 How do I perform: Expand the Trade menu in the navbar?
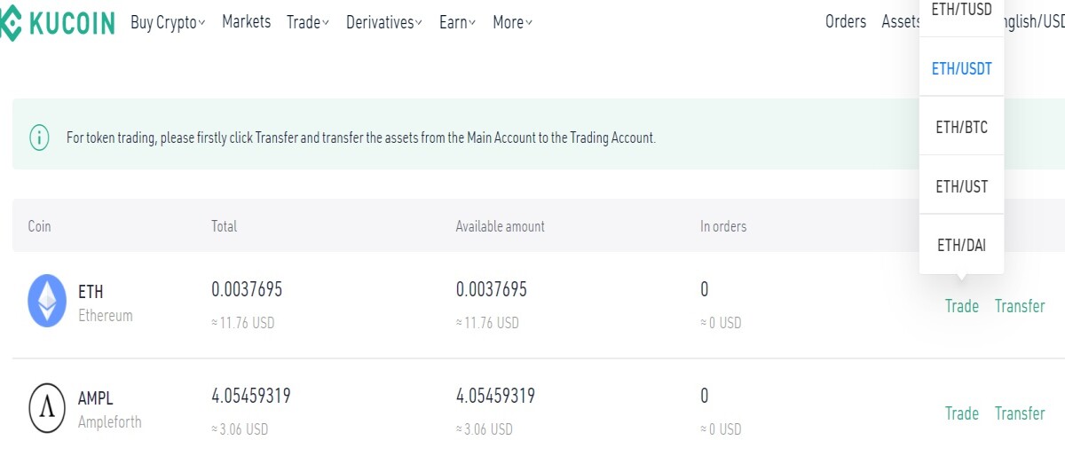[x=308, y=22]
